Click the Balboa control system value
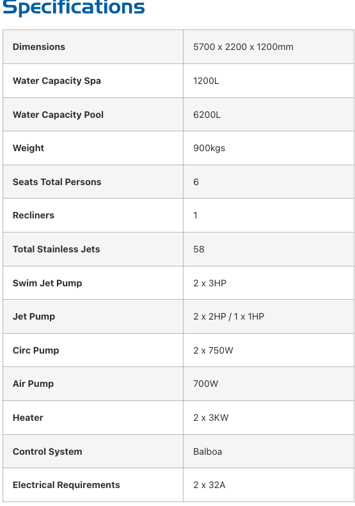This screenshot has width=355, height=506. (207, 452)
